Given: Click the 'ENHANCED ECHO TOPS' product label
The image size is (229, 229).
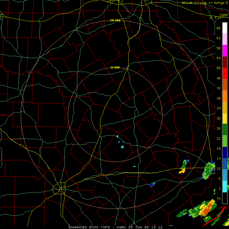Looking at the screenshot, I should [x=89, y=227].
